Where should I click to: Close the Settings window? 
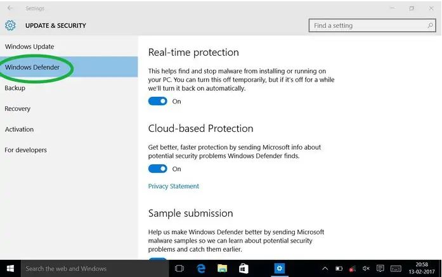point(431,8)
